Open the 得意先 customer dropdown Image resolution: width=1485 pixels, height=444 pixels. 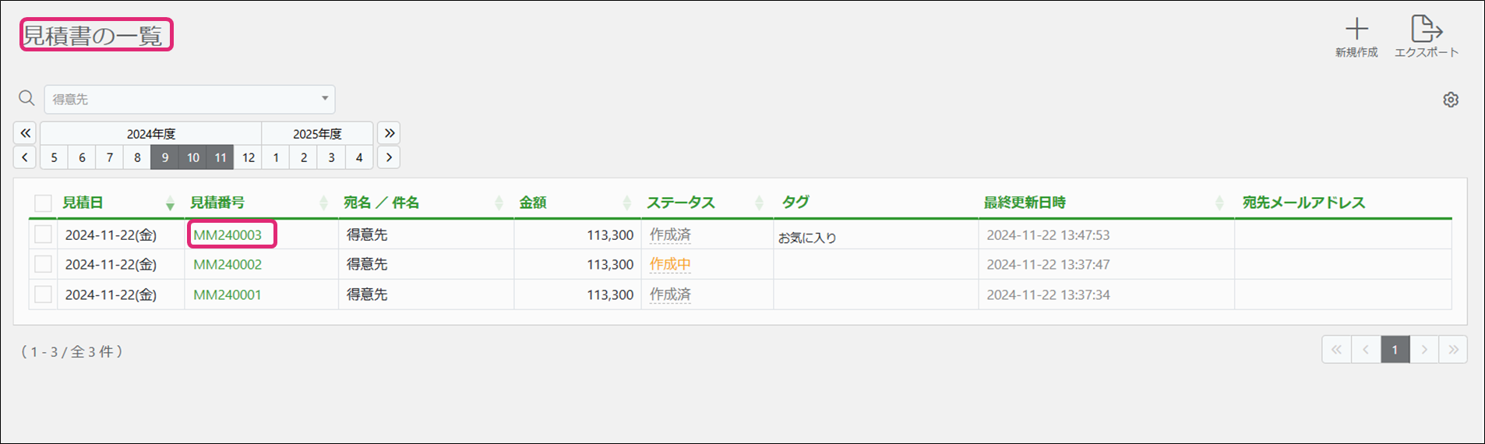[189, 99]
